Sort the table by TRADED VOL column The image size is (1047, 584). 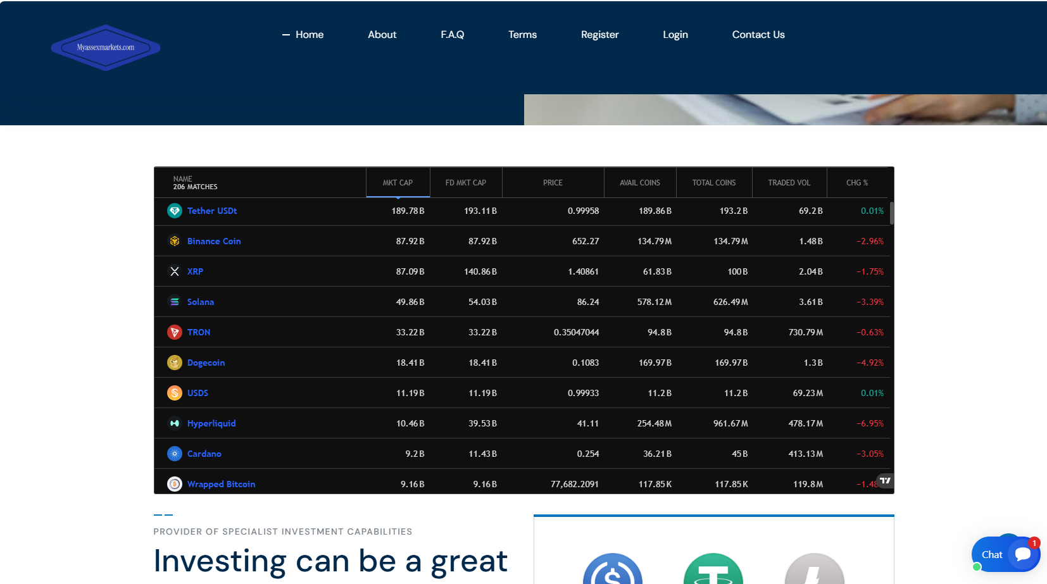click(789, 183)
